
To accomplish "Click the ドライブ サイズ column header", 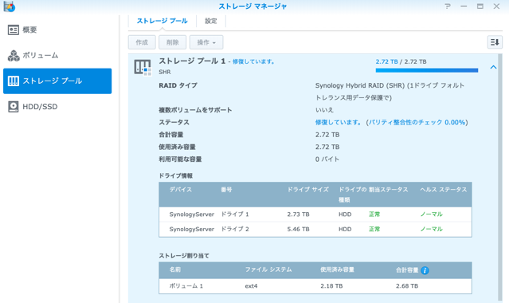I will pos(307,190).
